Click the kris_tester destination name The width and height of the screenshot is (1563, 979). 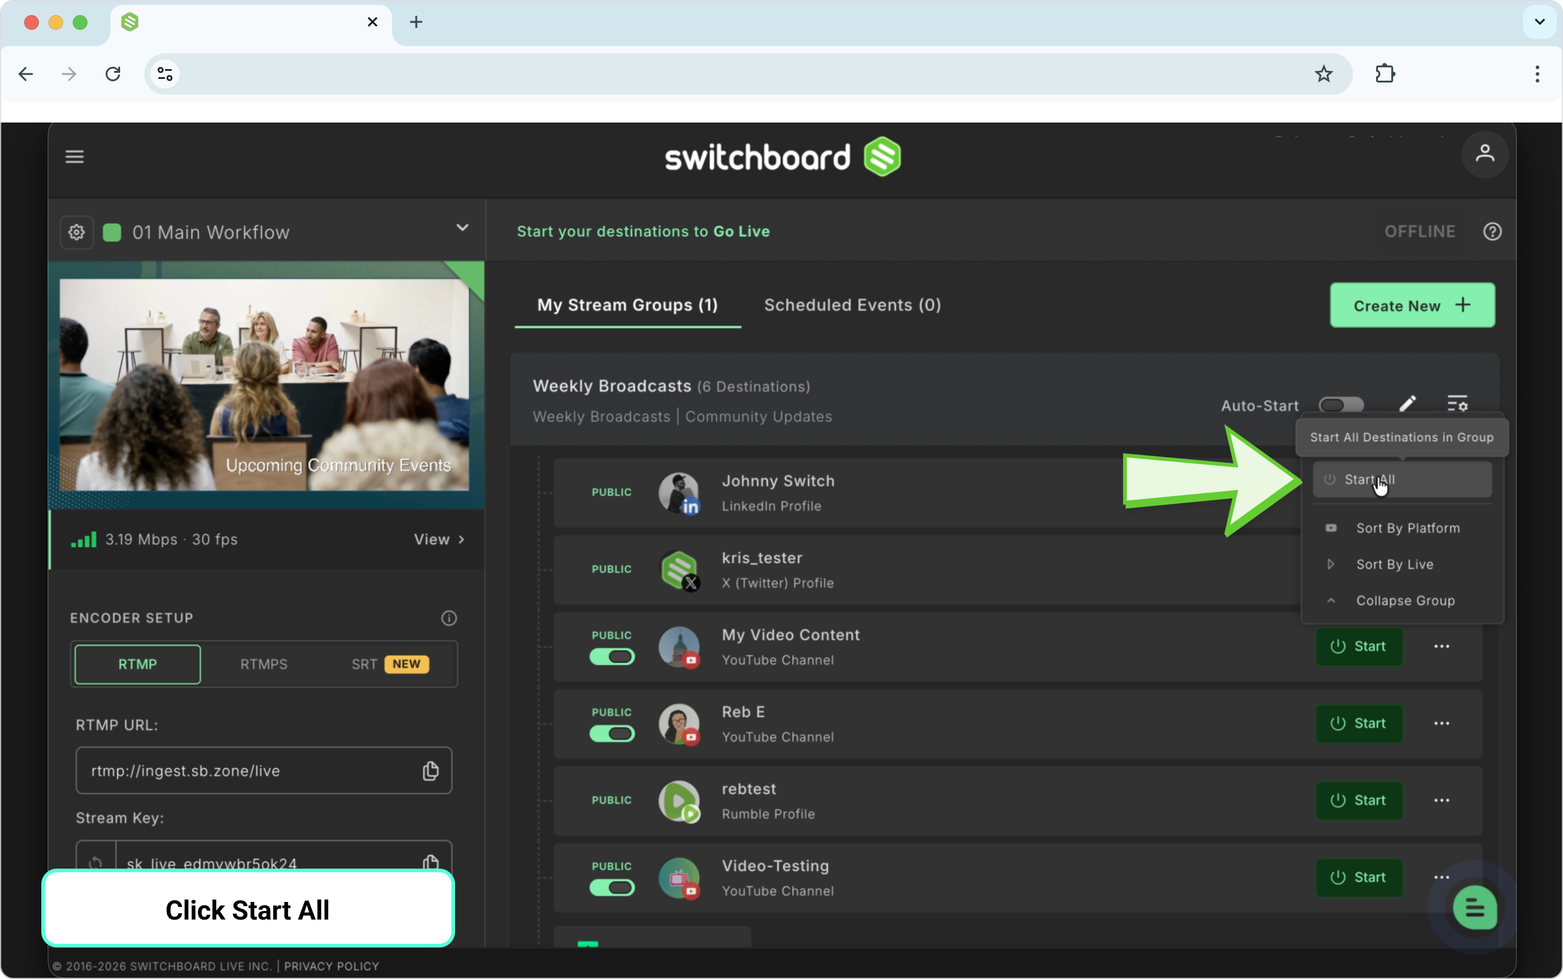point(761,558)
